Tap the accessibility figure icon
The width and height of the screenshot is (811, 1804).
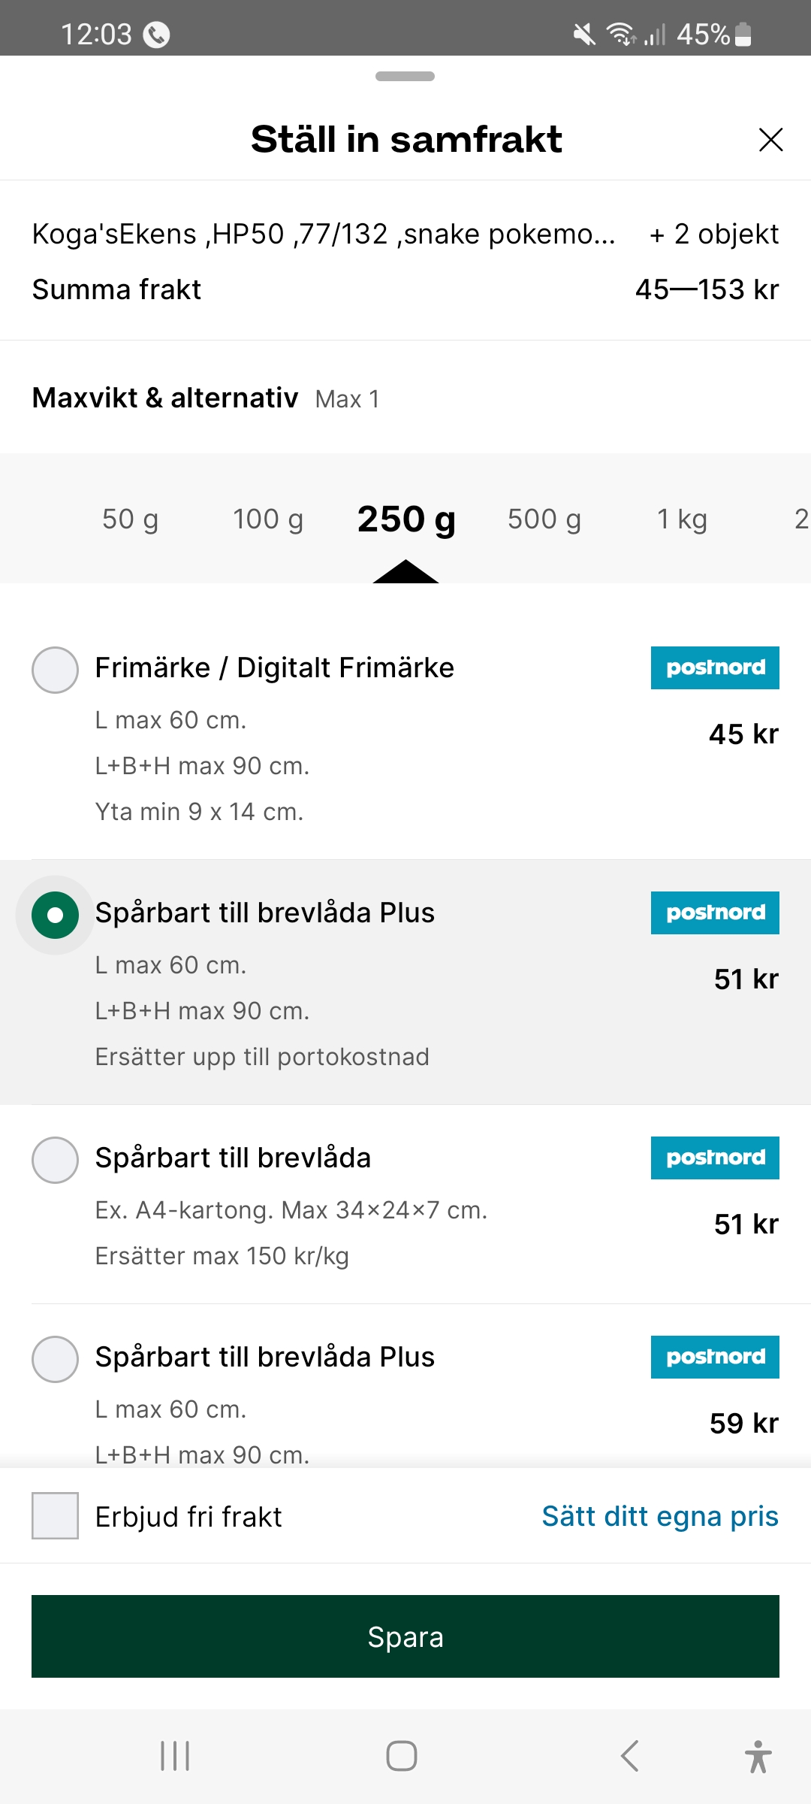(758, 1756)
